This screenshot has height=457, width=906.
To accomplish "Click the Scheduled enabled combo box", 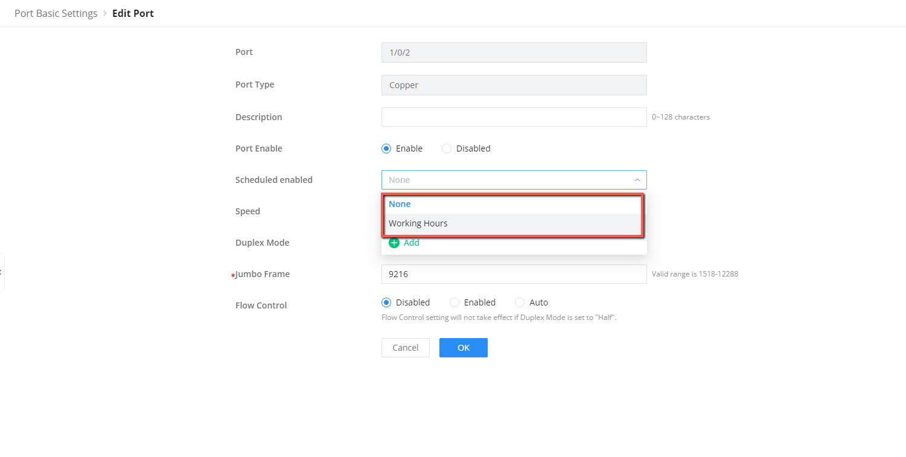I will click(514, 180).
